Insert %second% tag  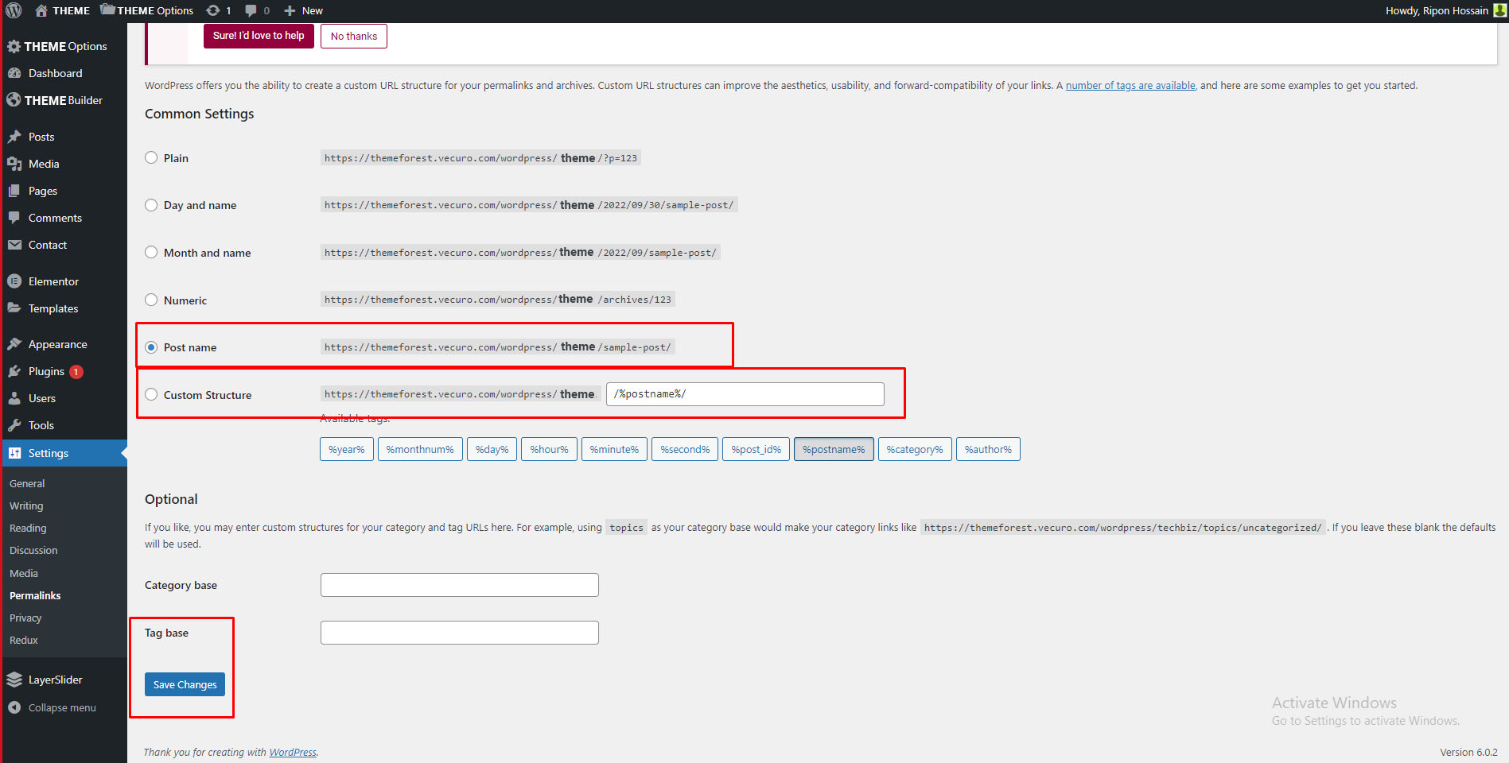pos(685,449)
